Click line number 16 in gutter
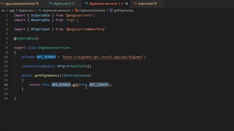 pos(6,85)
